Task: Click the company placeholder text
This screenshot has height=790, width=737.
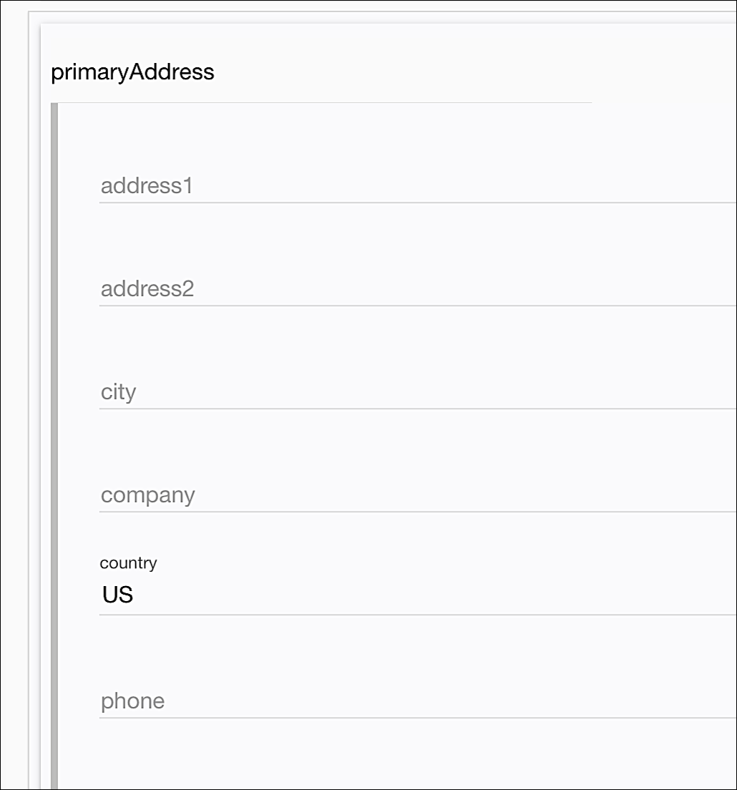Action: [148, 496]
